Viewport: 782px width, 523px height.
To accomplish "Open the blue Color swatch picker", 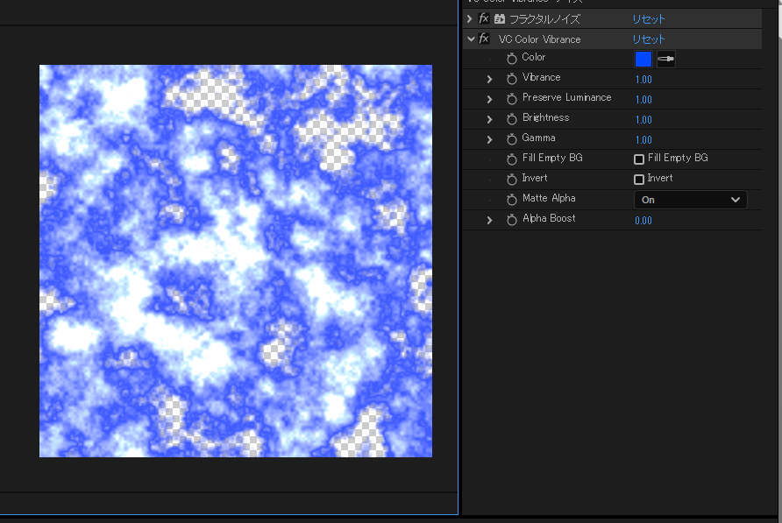I will point(643,60).
